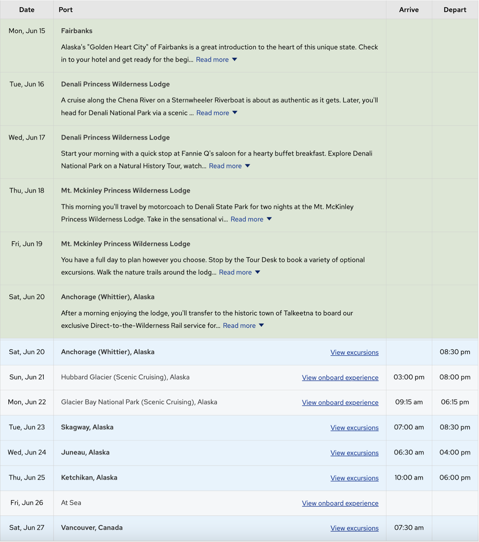This screenshot has width=479, height=542.
Task: Open Read more about Fannie Q's breakfast
Action: (225, 166)
